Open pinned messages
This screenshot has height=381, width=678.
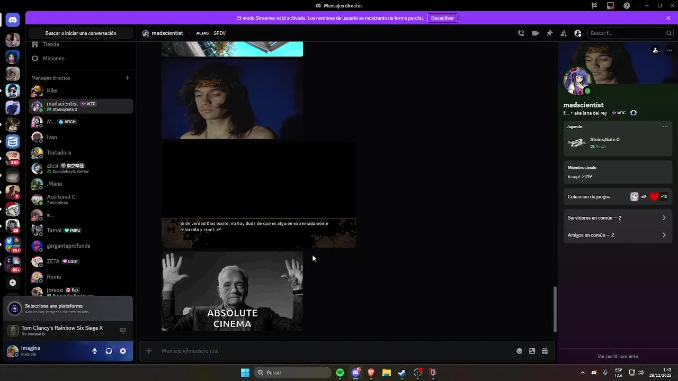550,33
